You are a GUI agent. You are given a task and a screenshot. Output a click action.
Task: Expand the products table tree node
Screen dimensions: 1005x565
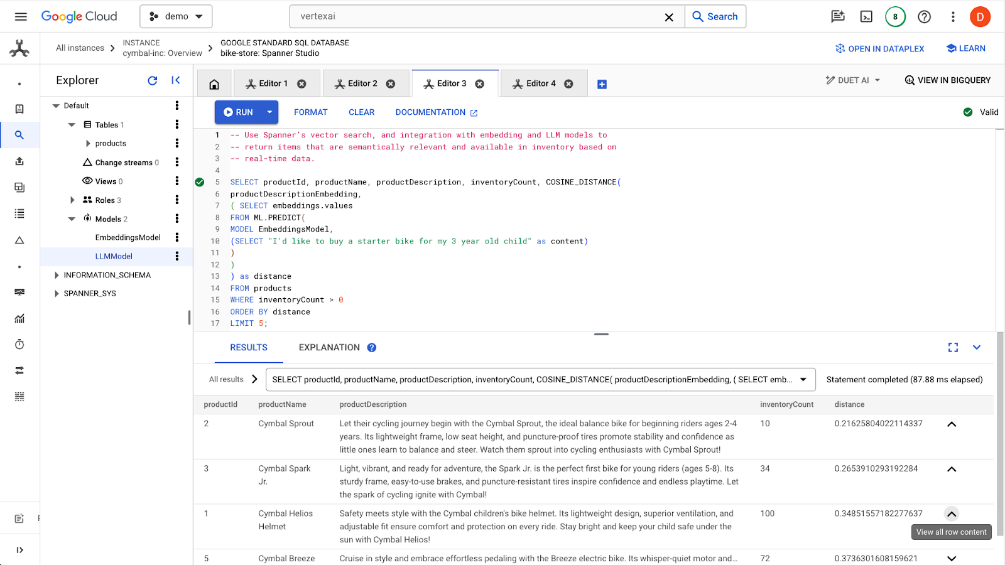coord(88,144)
